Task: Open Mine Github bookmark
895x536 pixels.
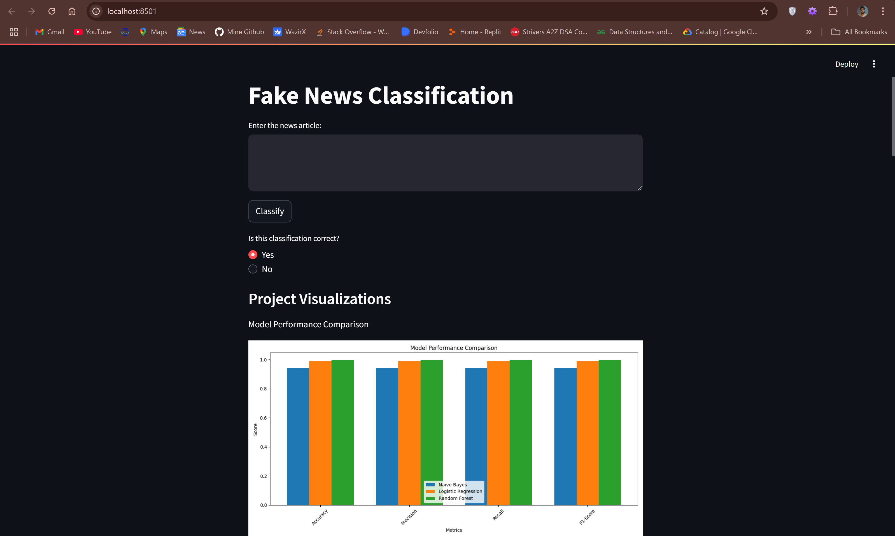Action: click(x=239, y=32)
